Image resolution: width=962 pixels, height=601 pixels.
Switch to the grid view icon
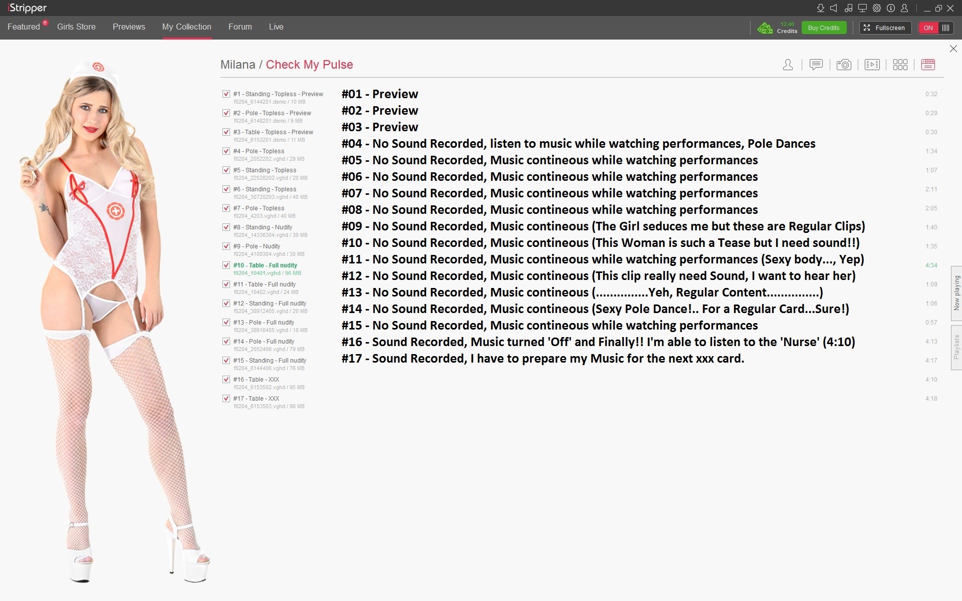pyautogui.click(x=900, y=65)
